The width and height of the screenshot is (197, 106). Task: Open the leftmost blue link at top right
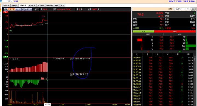pos(172,1)
